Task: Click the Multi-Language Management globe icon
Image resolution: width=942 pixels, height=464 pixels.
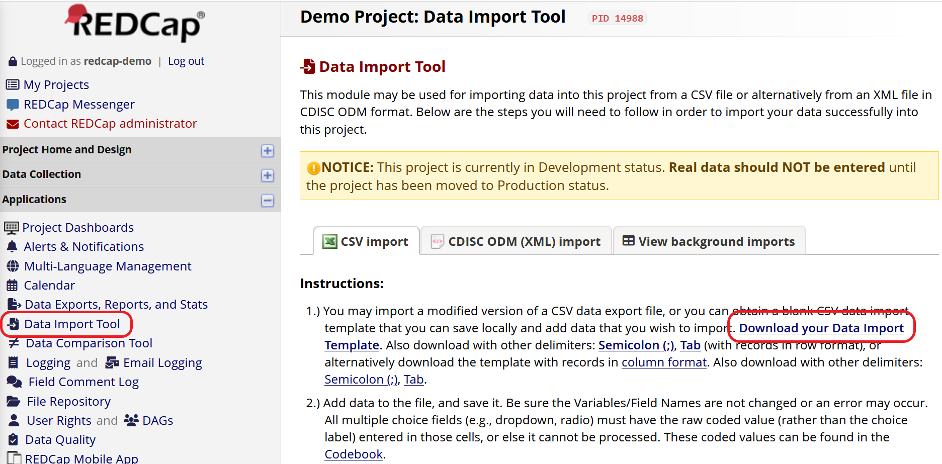Action: 13,266
